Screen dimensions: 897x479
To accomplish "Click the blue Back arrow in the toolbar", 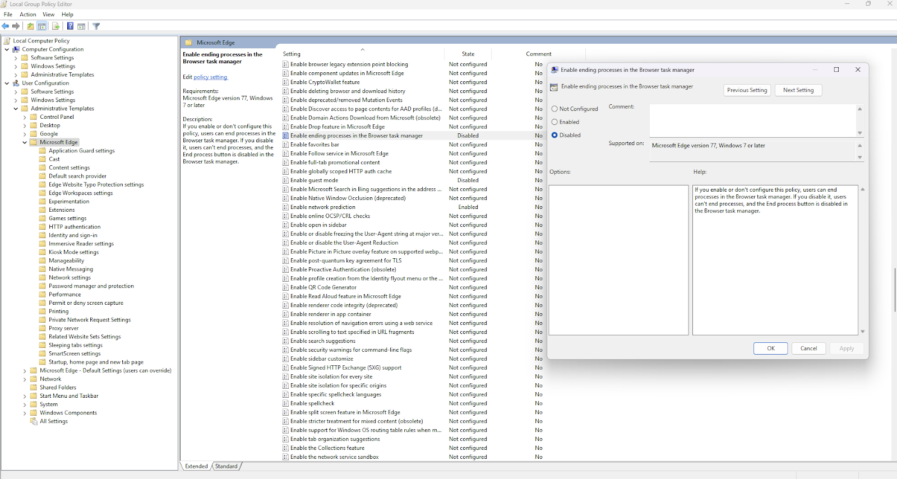I will pos(6,26).
